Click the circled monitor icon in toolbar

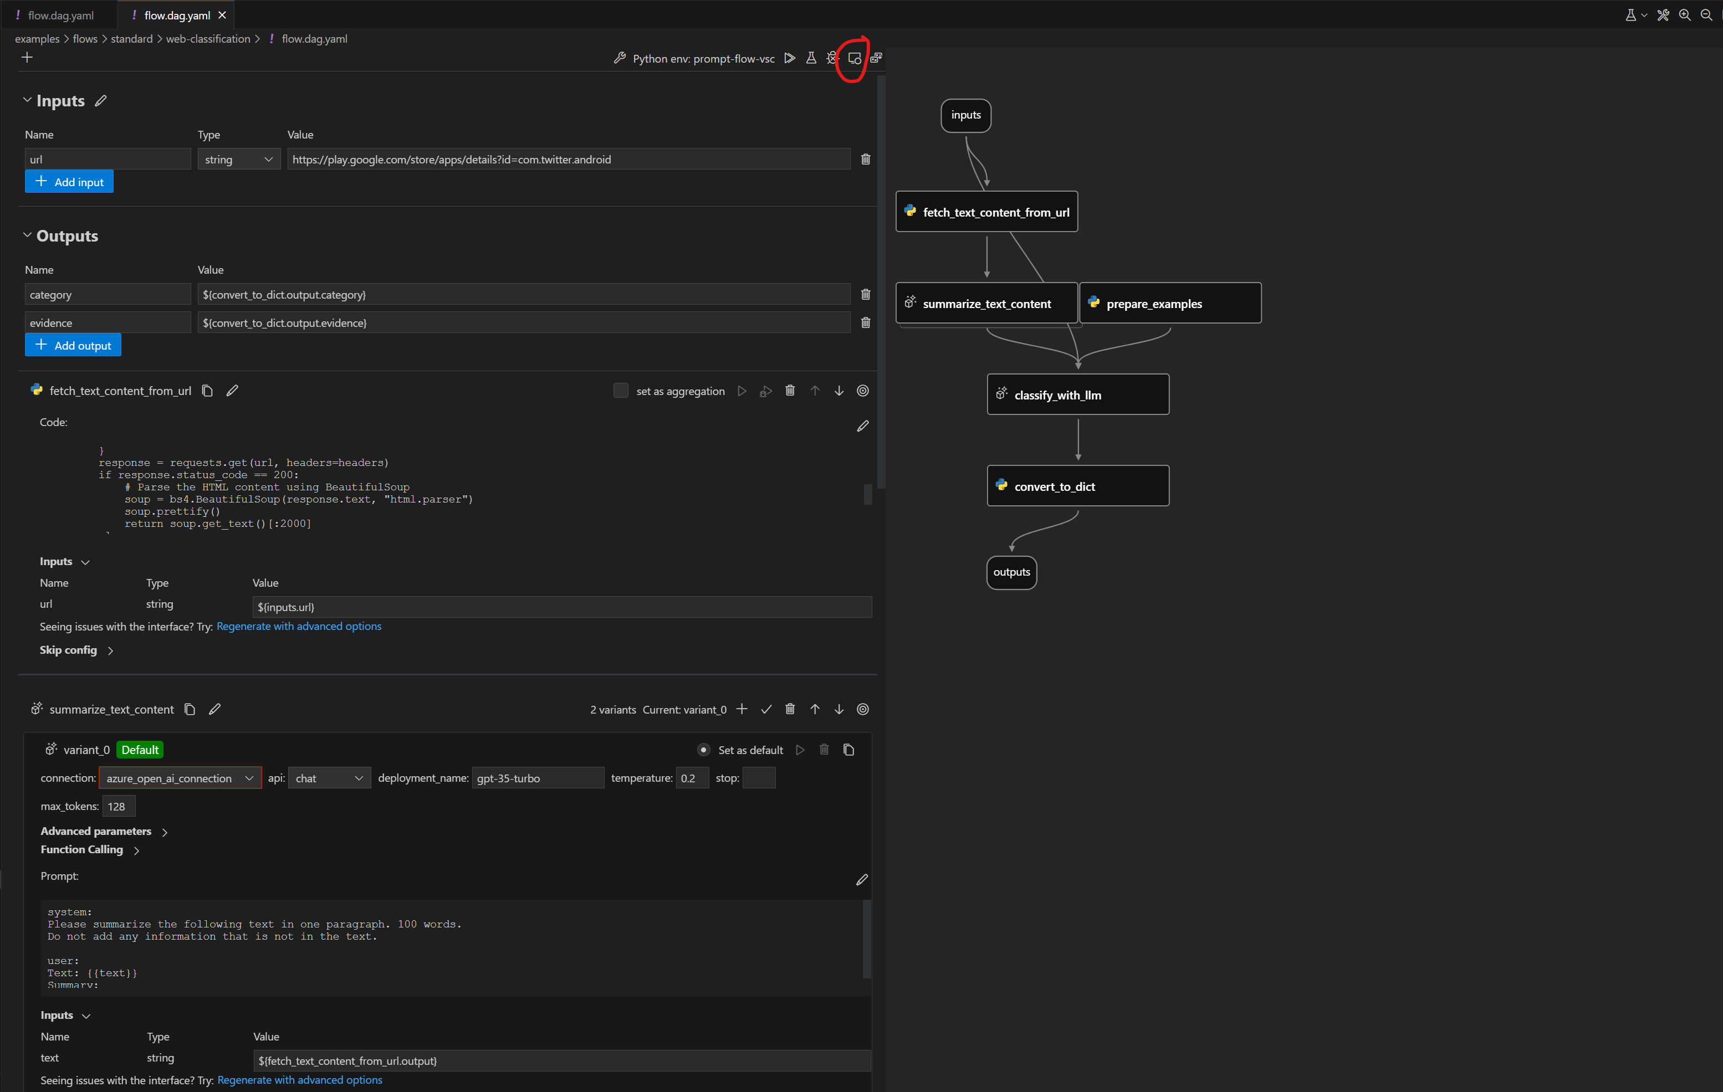click(x=855, y=58)
